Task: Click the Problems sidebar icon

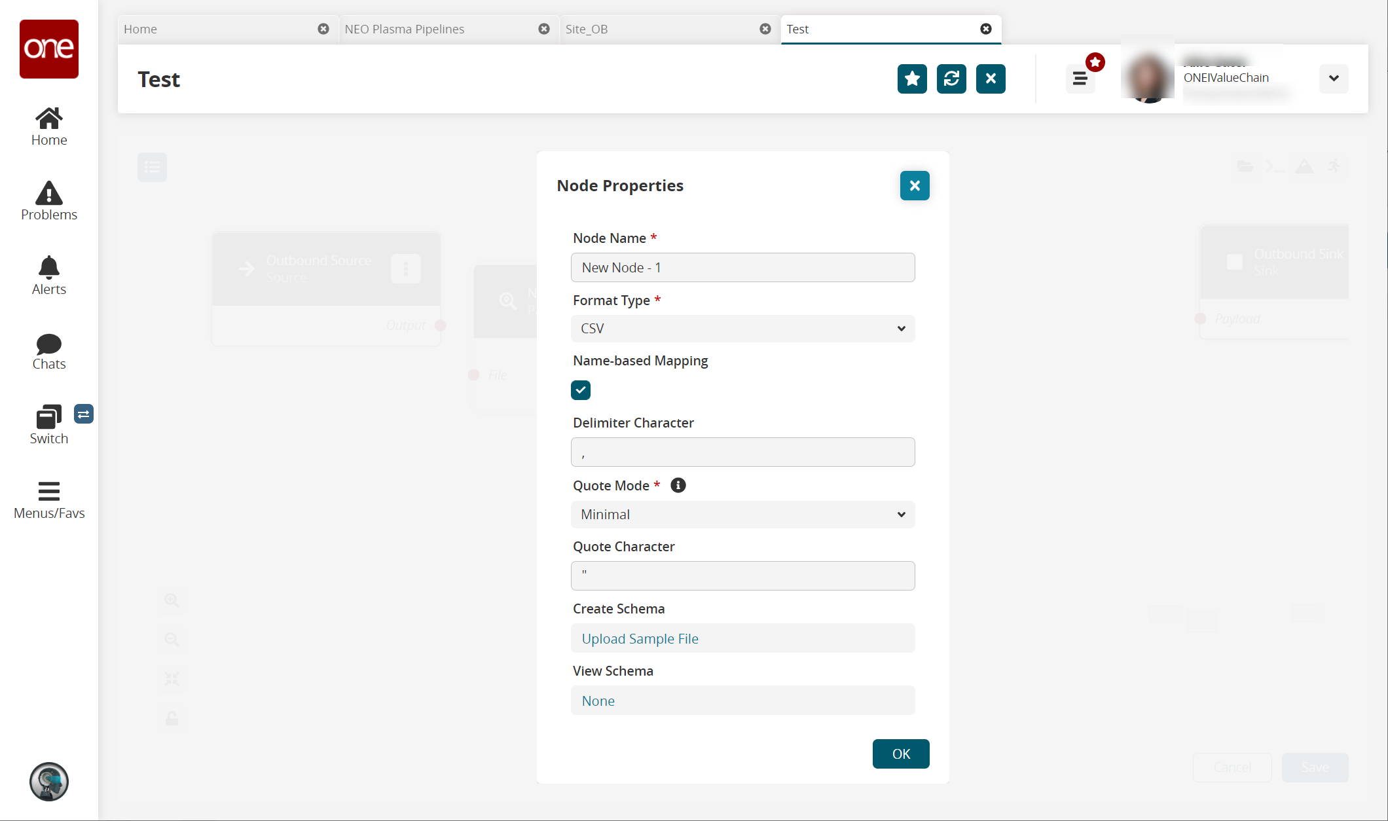Action: [x=49, y=202]
